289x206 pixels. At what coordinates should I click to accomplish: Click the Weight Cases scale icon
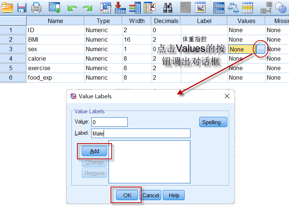tap(233, 7)
